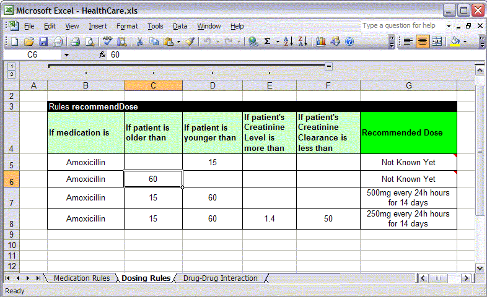The height and width of the screenshot is (297, 487).
Task: Expand the AutoSum functions dropdown
Action: point(278,41)
